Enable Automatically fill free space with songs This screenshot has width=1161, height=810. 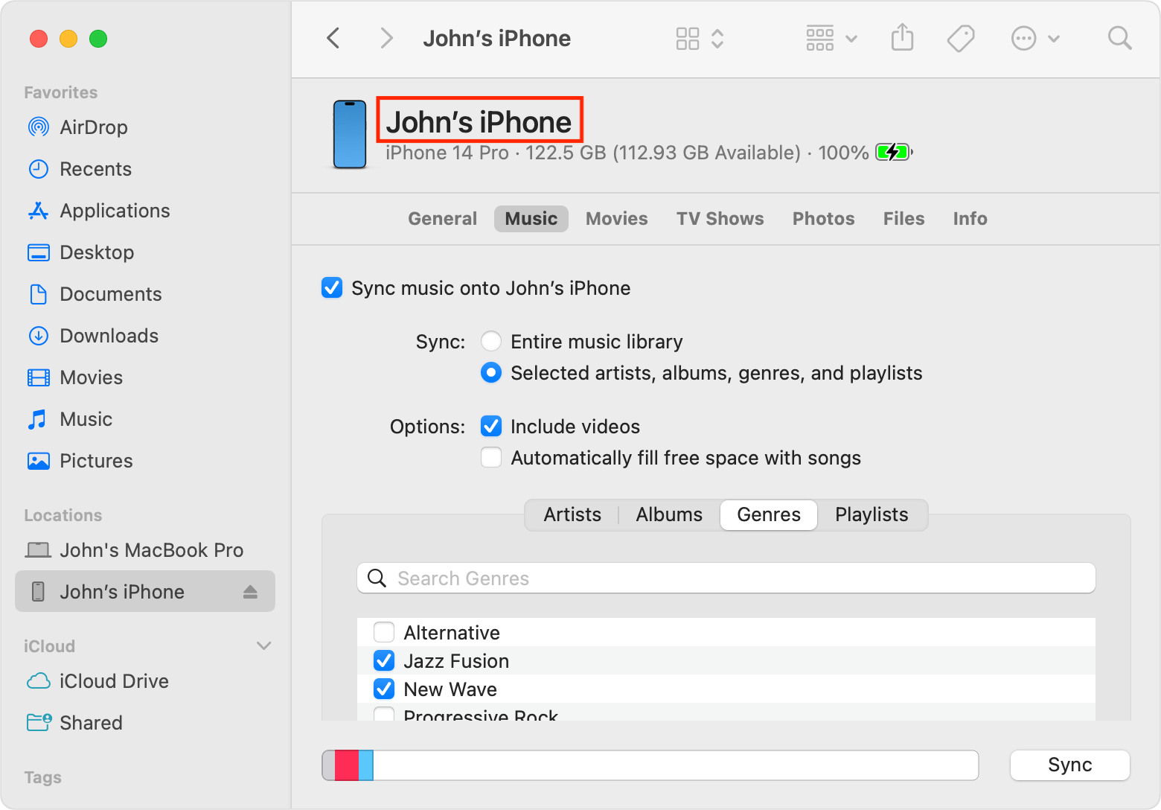pyautogui.click(x=491, y=457)
